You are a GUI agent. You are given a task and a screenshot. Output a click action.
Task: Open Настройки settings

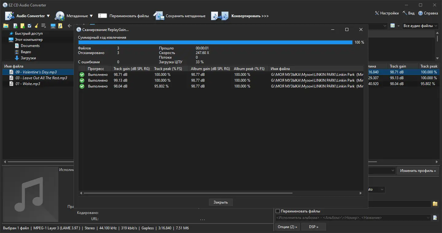click(387, 13)
